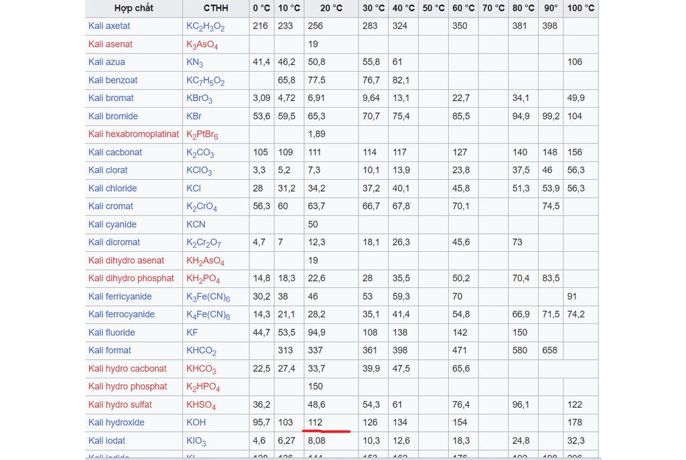Open the Kali dicromat link
Image resolution: width=686 pixels, height=460 pixels.
114,242
